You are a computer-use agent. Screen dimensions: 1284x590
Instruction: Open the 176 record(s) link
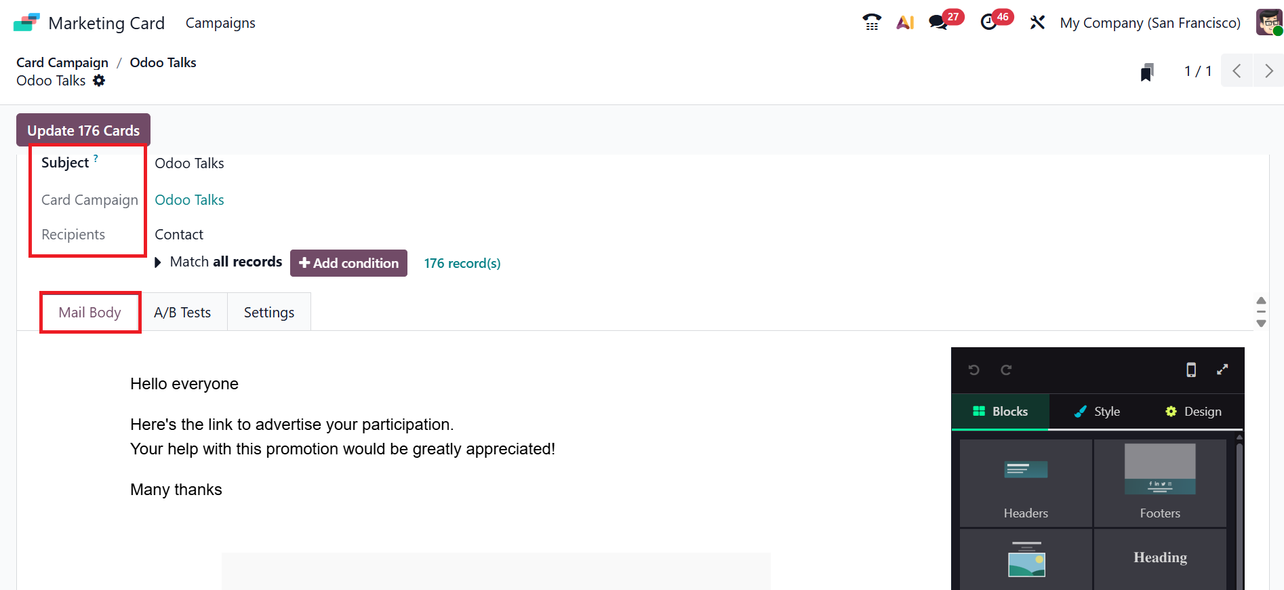point(462,263)
